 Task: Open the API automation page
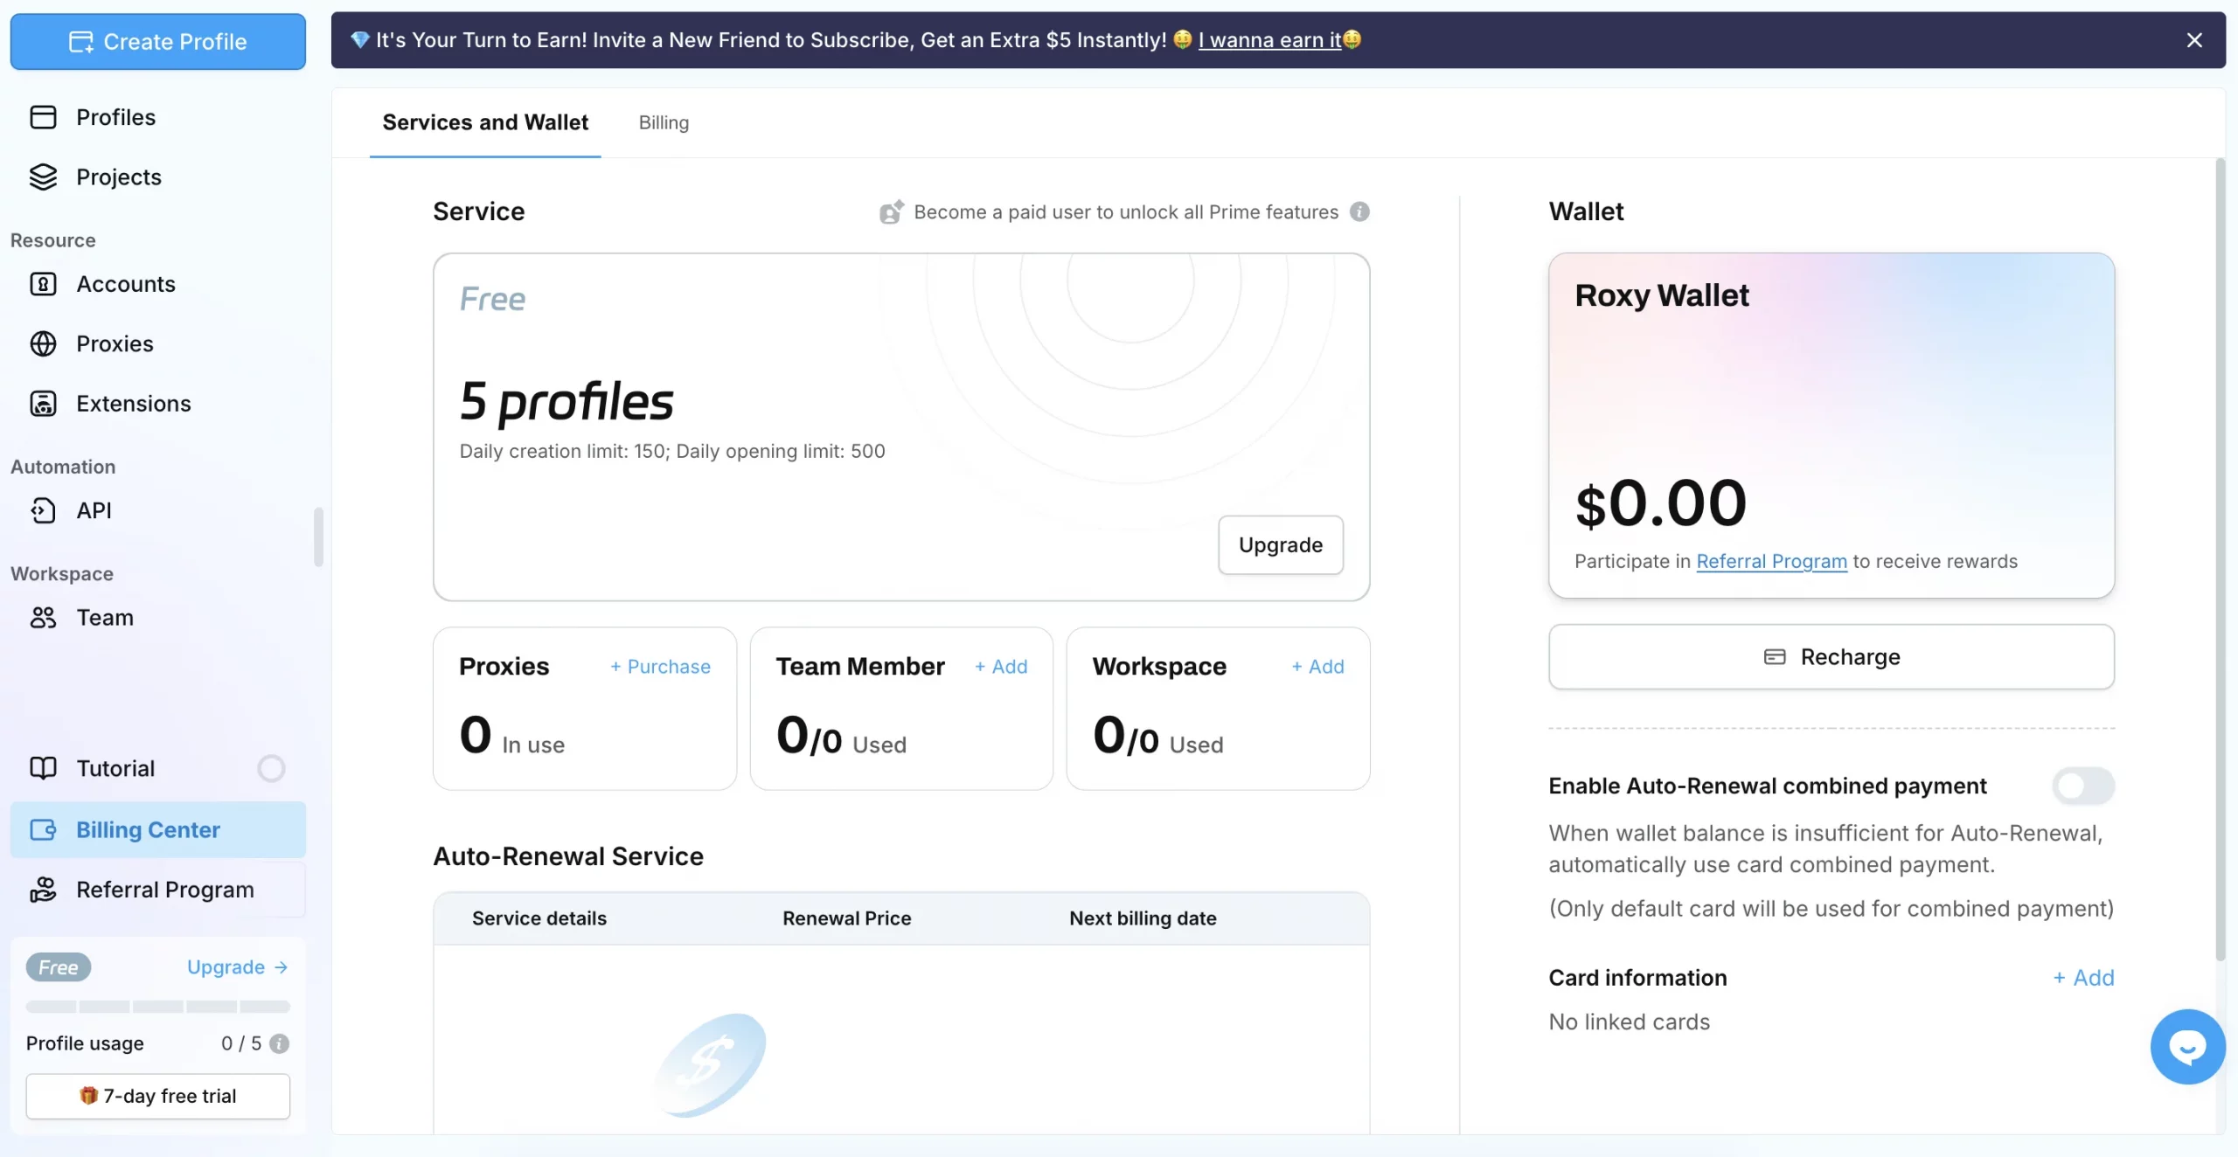pos(93,510)
